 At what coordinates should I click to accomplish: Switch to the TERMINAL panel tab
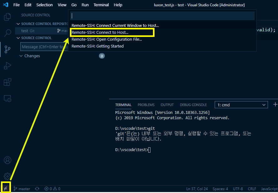tap(123, 105)
